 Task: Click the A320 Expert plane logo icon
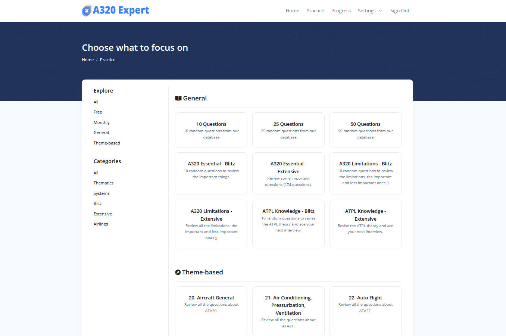tap(87, 10)
